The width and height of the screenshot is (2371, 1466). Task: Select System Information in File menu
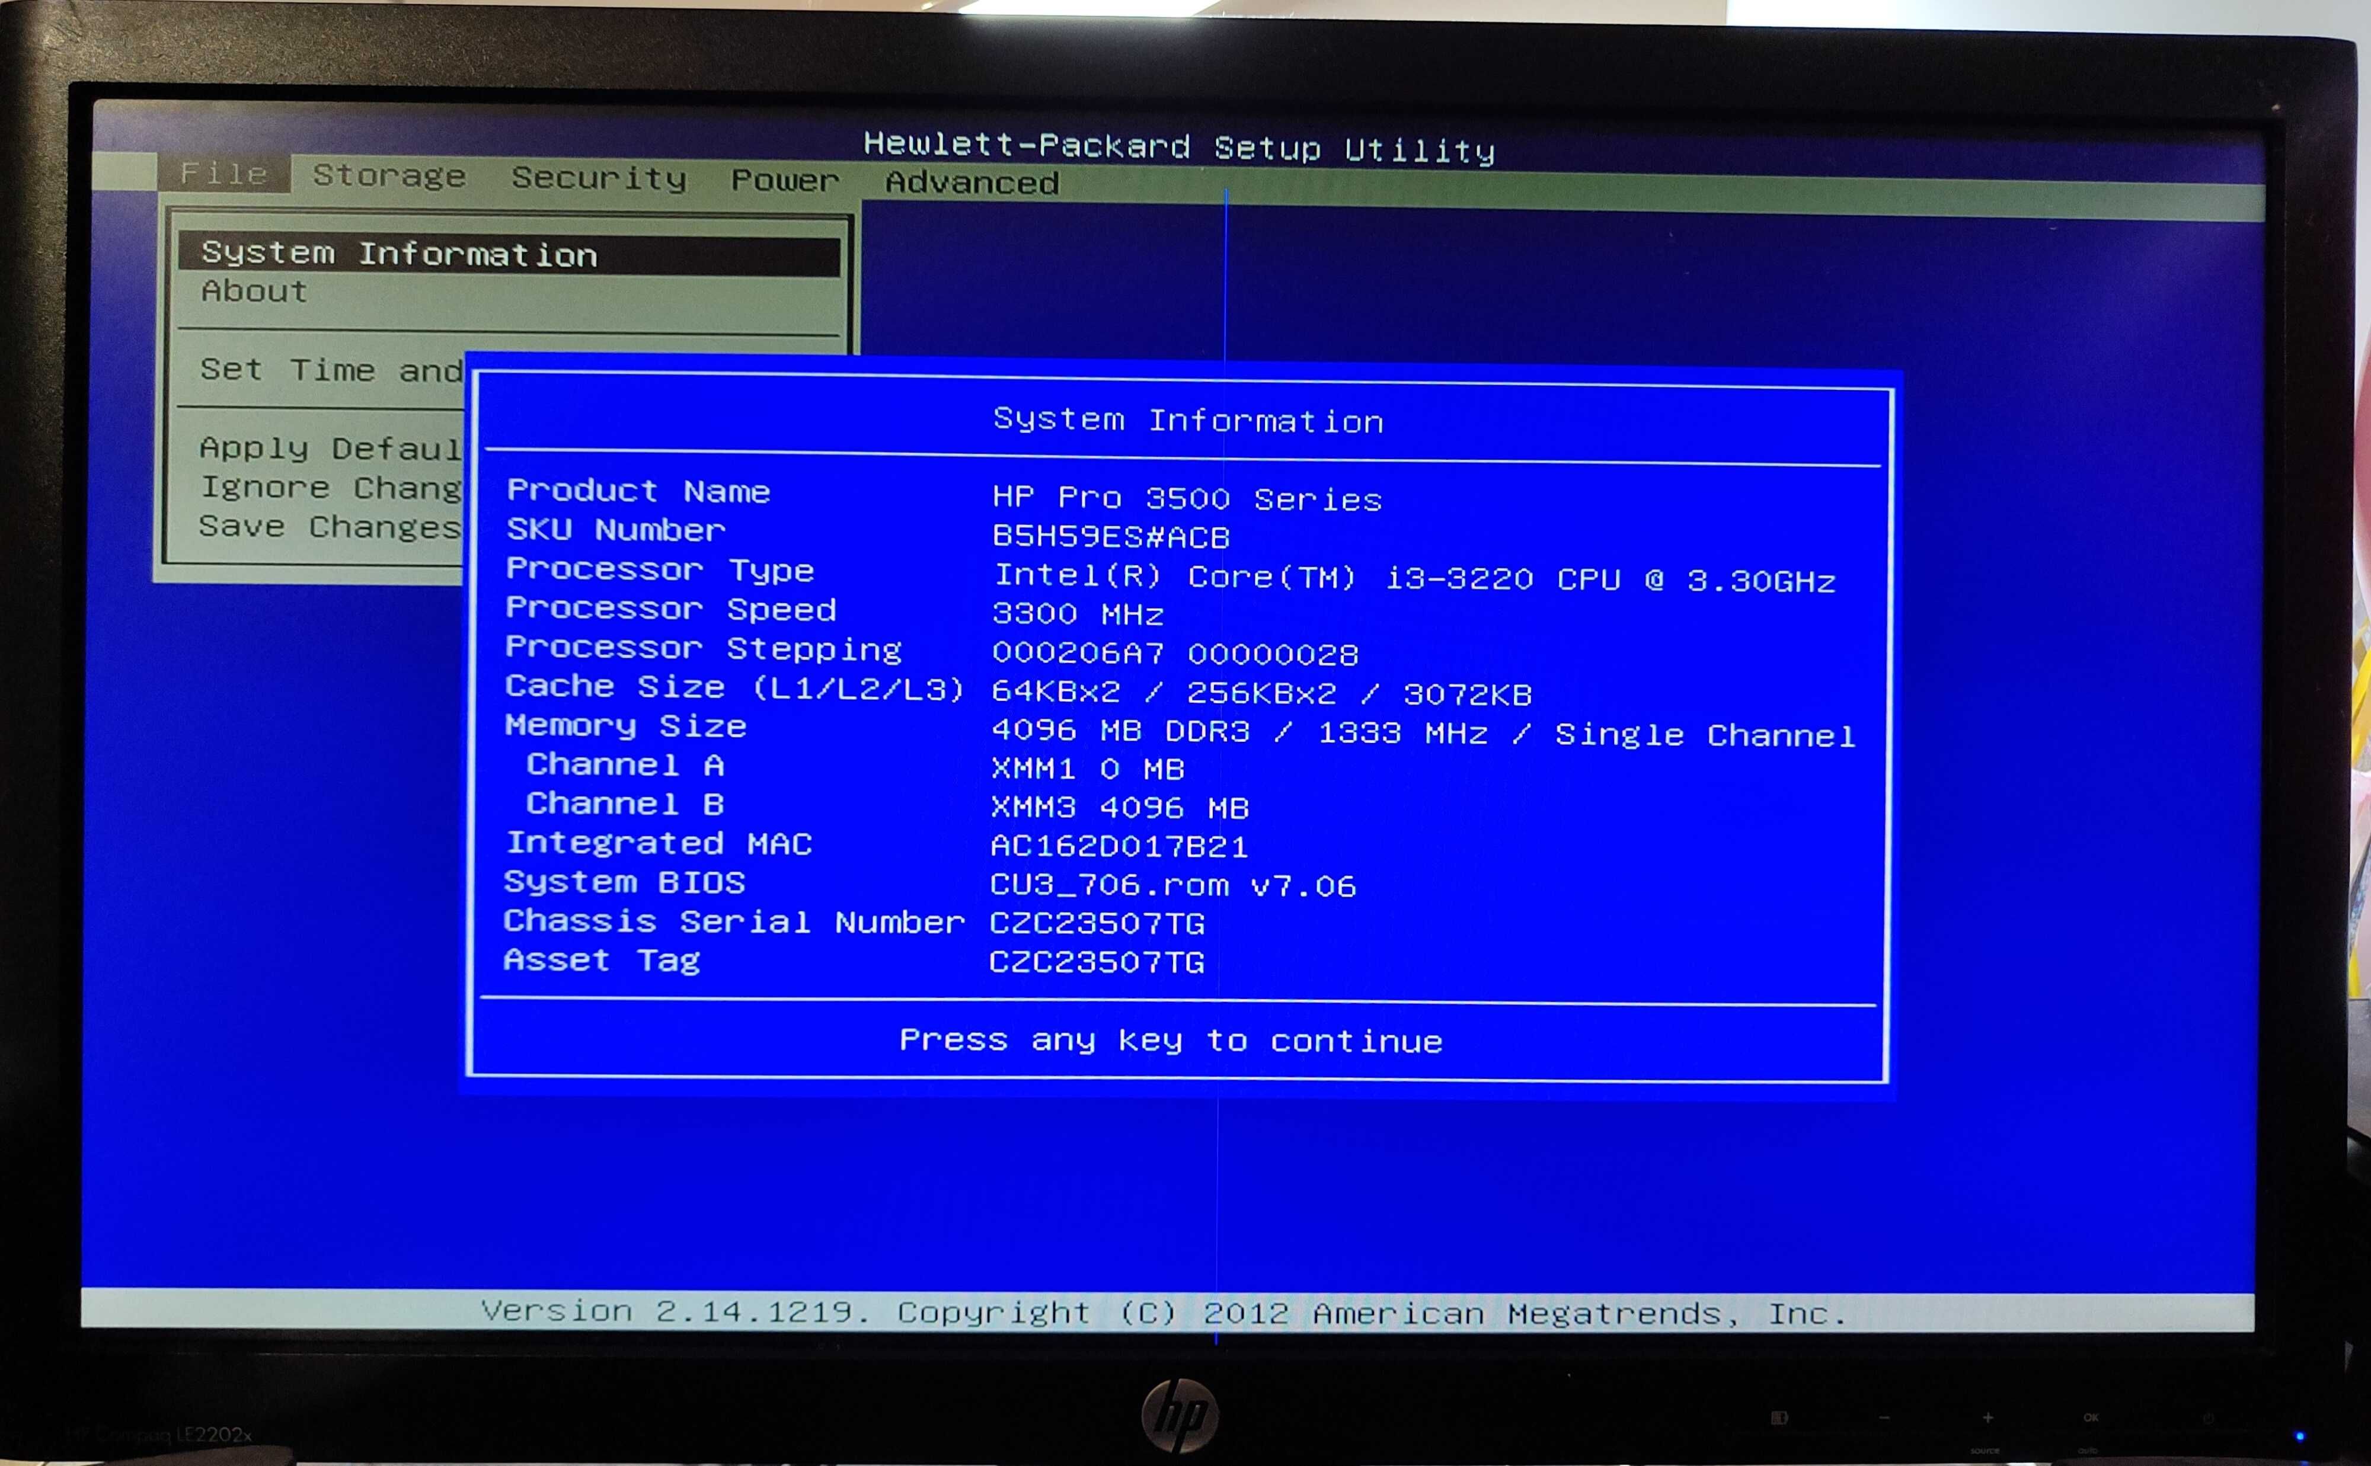509,254
